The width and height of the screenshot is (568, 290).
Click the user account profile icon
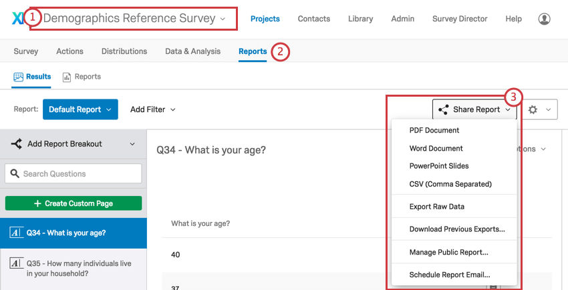[x=544, y=19]
